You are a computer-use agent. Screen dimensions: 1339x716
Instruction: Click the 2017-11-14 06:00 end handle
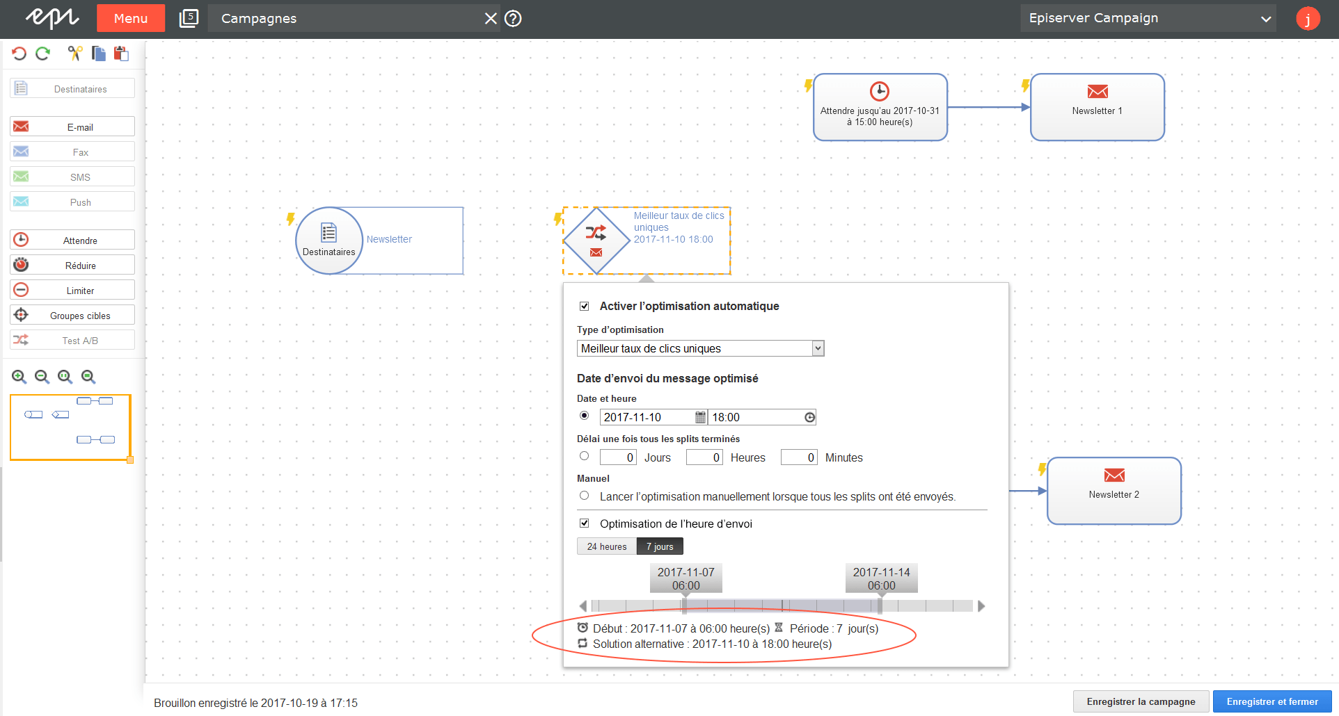click(882, 578)
